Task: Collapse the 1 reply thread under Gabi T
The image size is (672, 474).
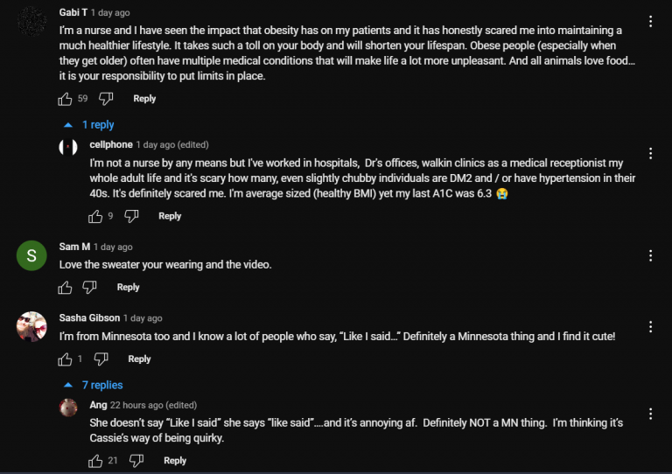Action: click(x=89, y=125)
